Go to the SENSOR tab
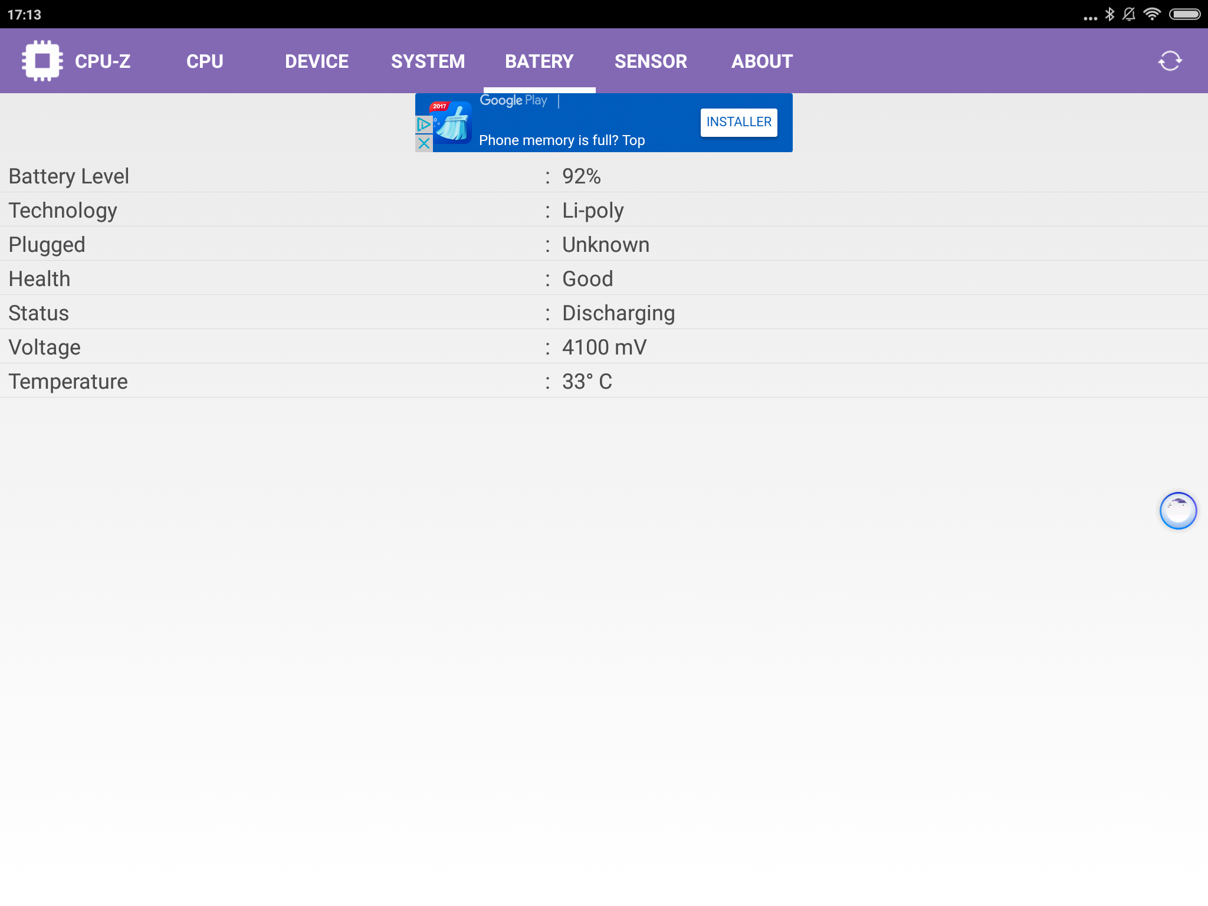Image resolution: width=1208 pixels, height=906 pixels. click(x=651, y=61)
